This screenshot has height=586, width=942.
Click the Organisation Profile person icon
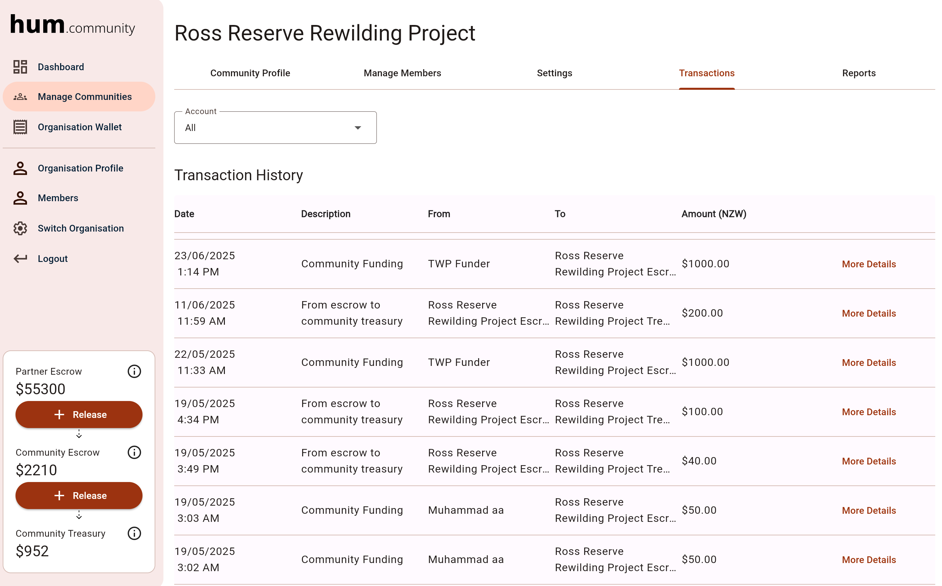[x=20, y=168]
